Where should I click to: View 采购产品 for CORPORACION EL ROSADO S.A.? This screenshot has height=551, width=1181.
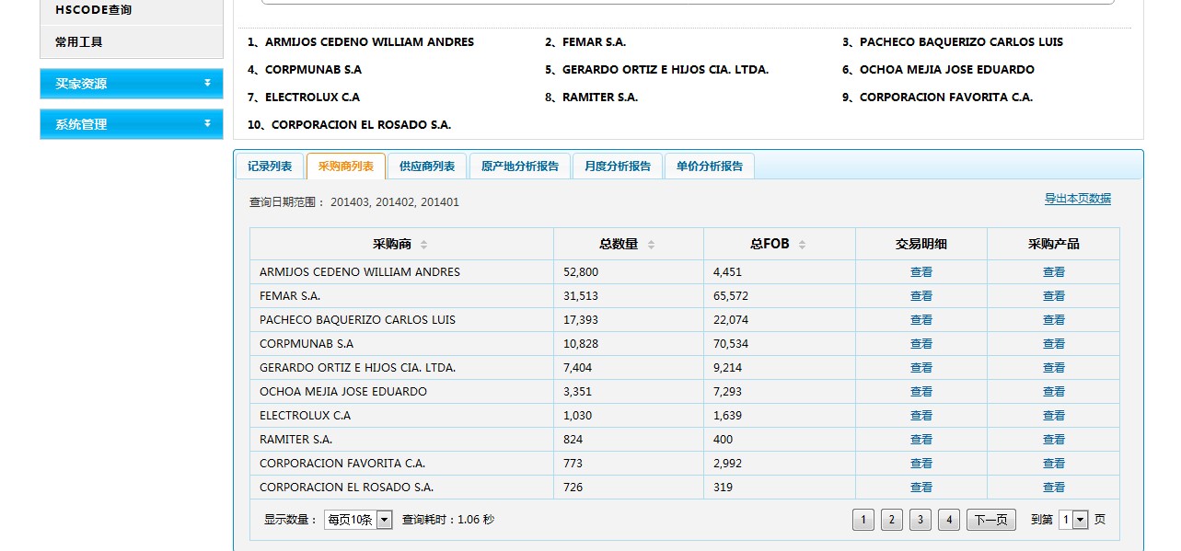click(1054, 488)
